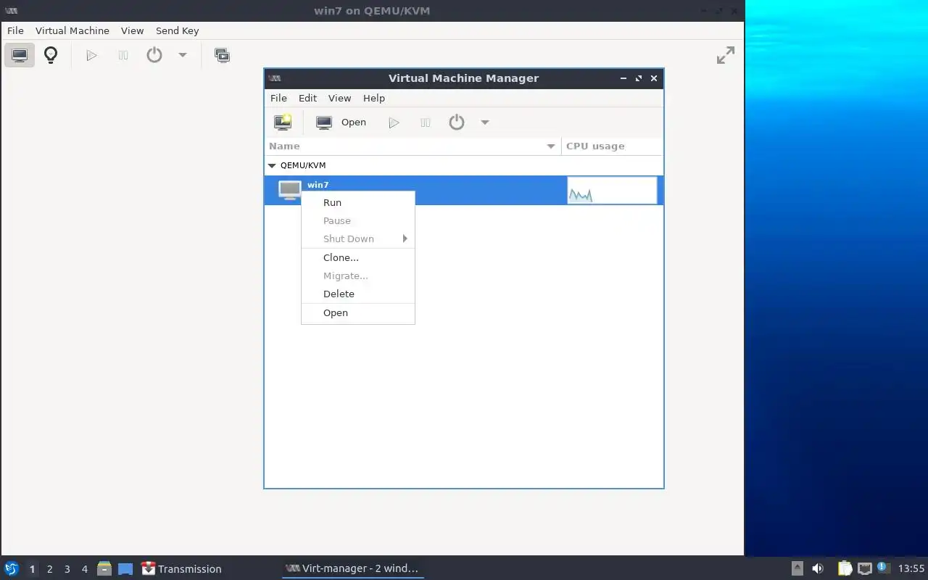The height and width of the screenshot is (580, 928).
Task: Choose Pause from context menu
Action: (x=358, y=220)
